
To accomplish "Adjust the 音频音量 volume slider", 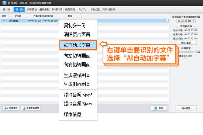I will point(186,52).
